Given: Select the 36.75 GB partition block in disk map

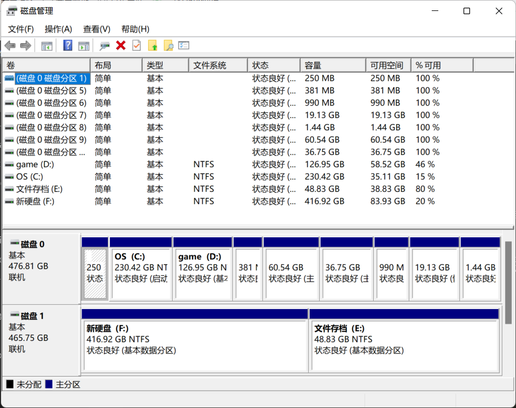Looking at the screenshot, I should pos(347,274).
